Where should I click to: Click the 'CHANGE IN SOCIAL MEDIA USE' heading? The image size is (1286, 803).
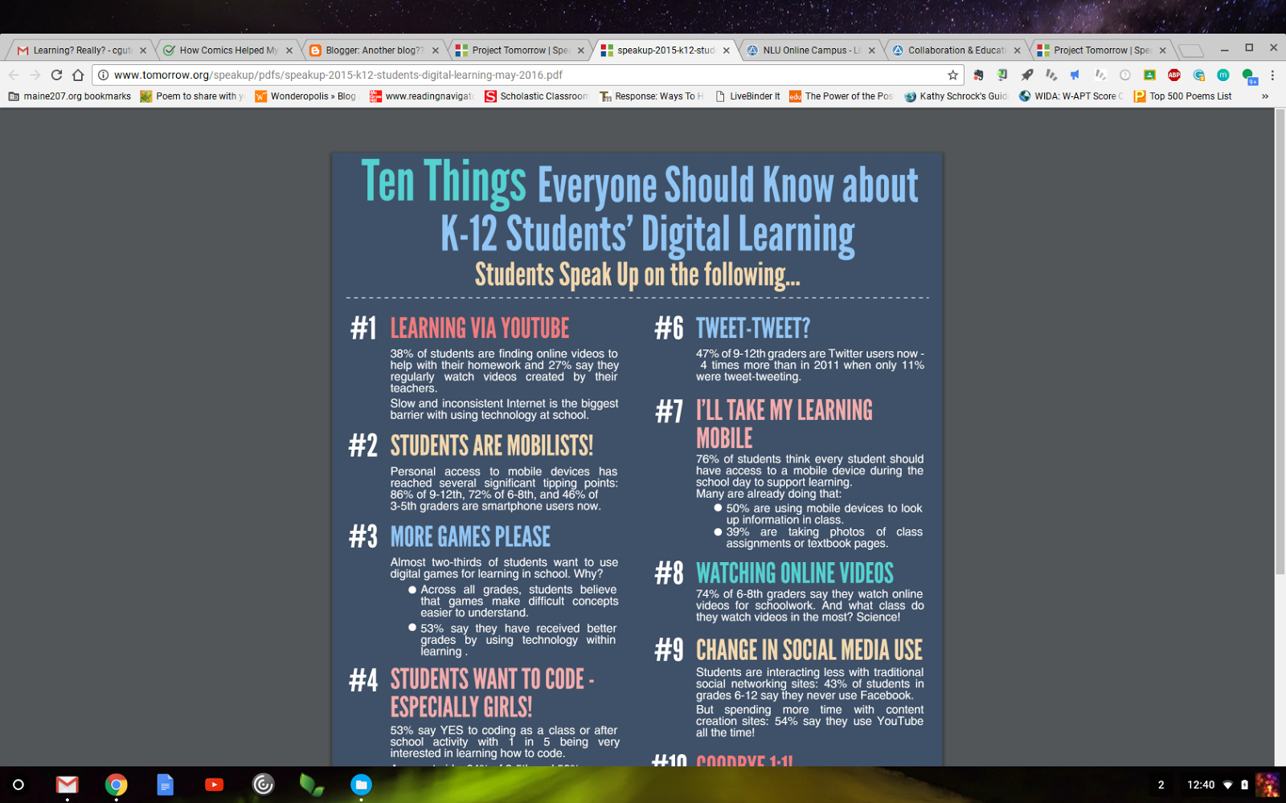(x=809, y=650)
